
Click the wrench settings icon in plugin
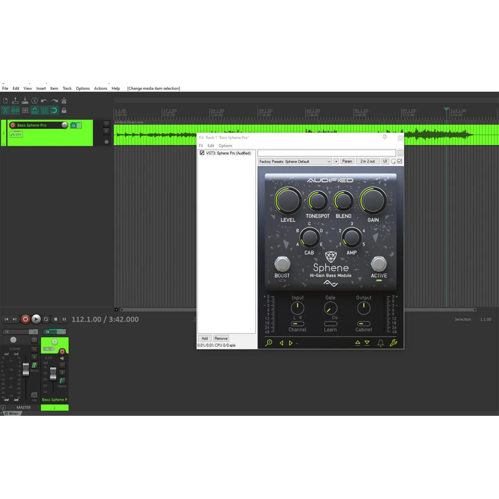tap(393, 343)
